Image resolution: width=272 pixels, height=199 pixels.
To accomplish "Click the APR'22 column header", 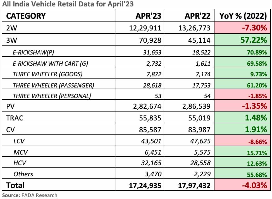I will (x=197, y=16).
